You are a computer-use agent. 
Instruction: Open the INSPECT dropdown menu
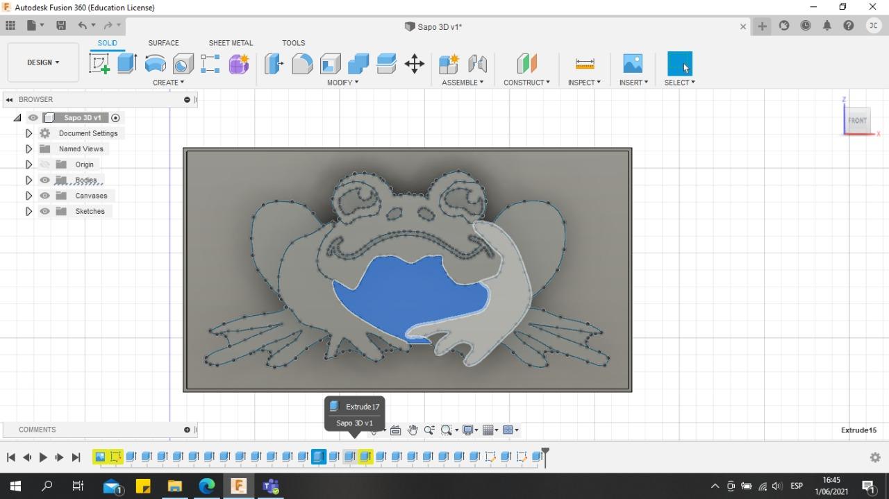(584, 83)
